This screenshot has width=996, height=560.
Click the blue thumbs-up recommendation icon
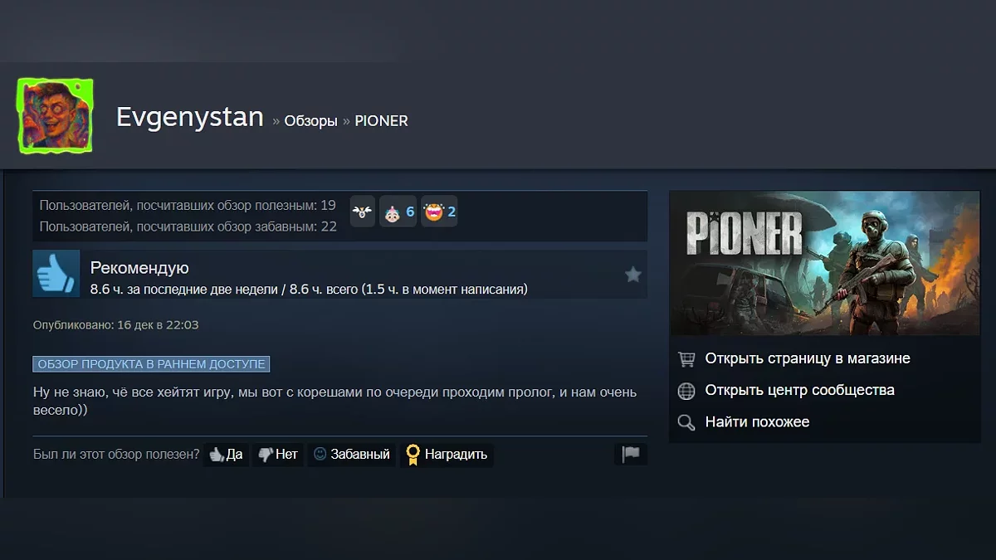point(56,274)
